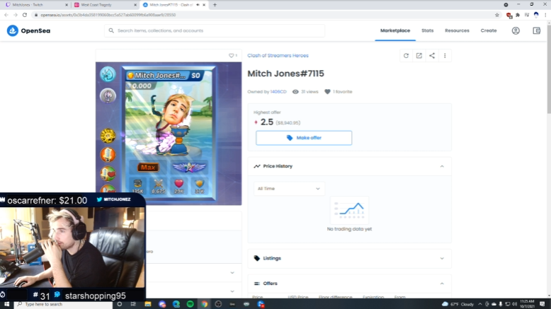Open Microsoft Edge from the taskbar
The width and height of the screenshot is (551, 309).
(x=176, y=304)
